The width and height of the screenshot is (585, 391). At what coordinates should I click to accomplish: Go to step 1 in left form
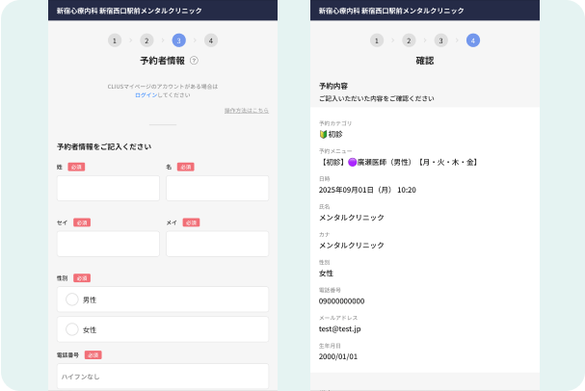point(115,40)
